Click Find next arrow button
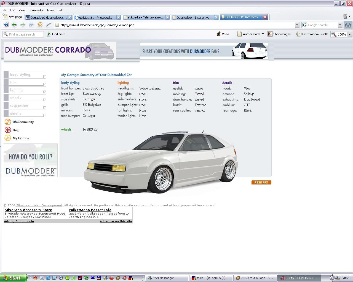The height and width of the screenshot is (282, 353). (56, 34)
